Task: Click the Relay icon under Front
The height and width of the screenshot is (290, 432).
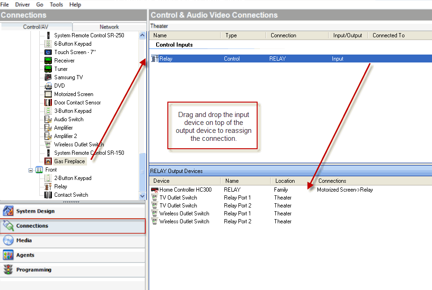Action: coord(48,187)
